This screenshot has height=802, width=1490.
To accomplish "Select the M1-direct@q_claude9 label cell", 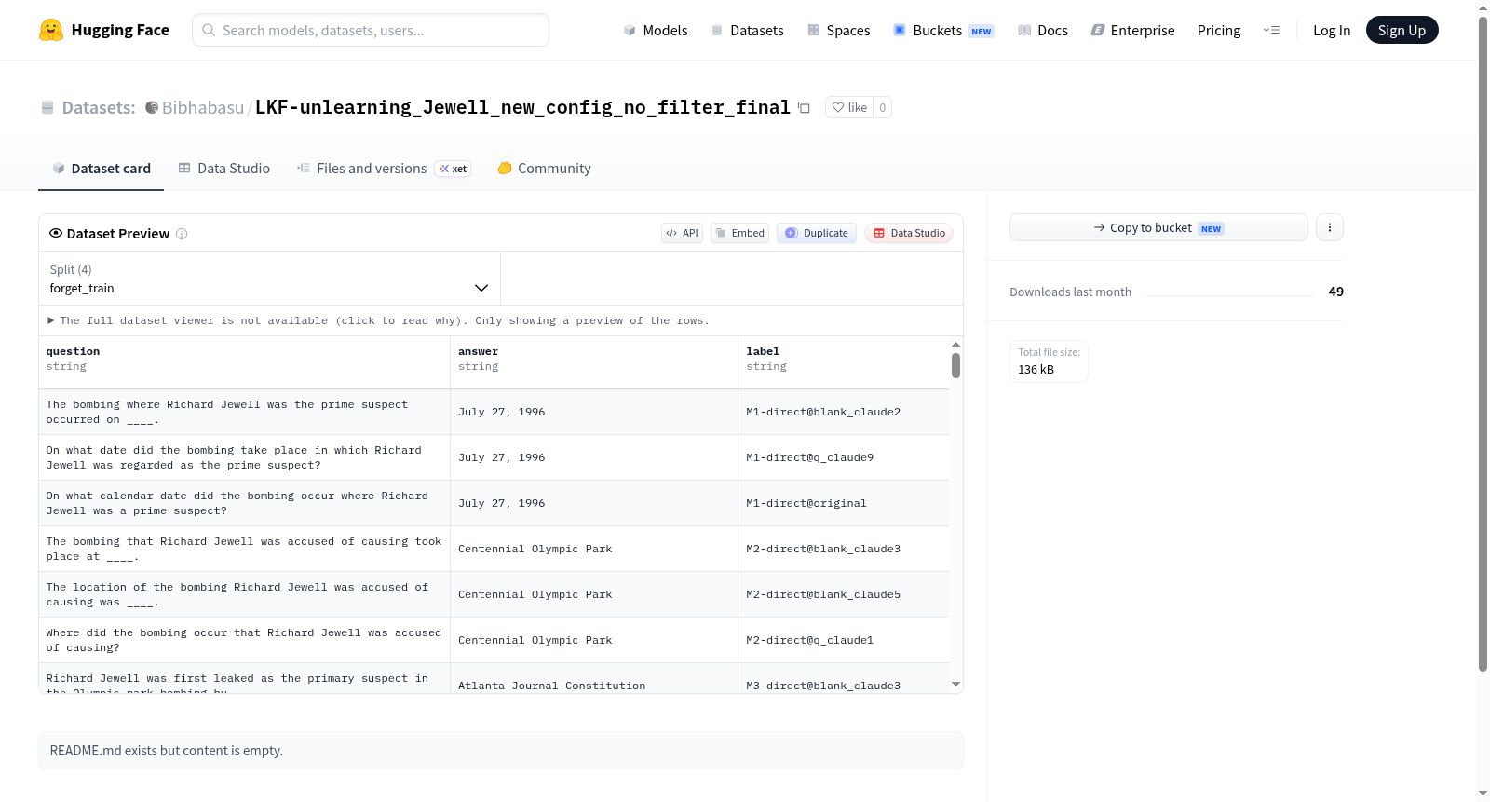I will (843, 457).
